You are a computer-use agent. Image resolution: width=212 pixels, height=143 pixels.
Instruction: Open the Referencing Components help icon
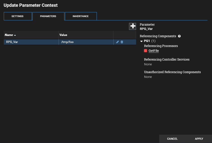pos(179,36)
